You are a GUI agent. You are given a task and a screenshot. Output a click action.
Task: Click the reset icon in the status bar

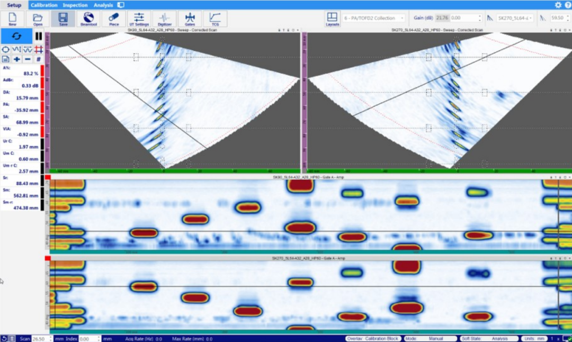4,339
